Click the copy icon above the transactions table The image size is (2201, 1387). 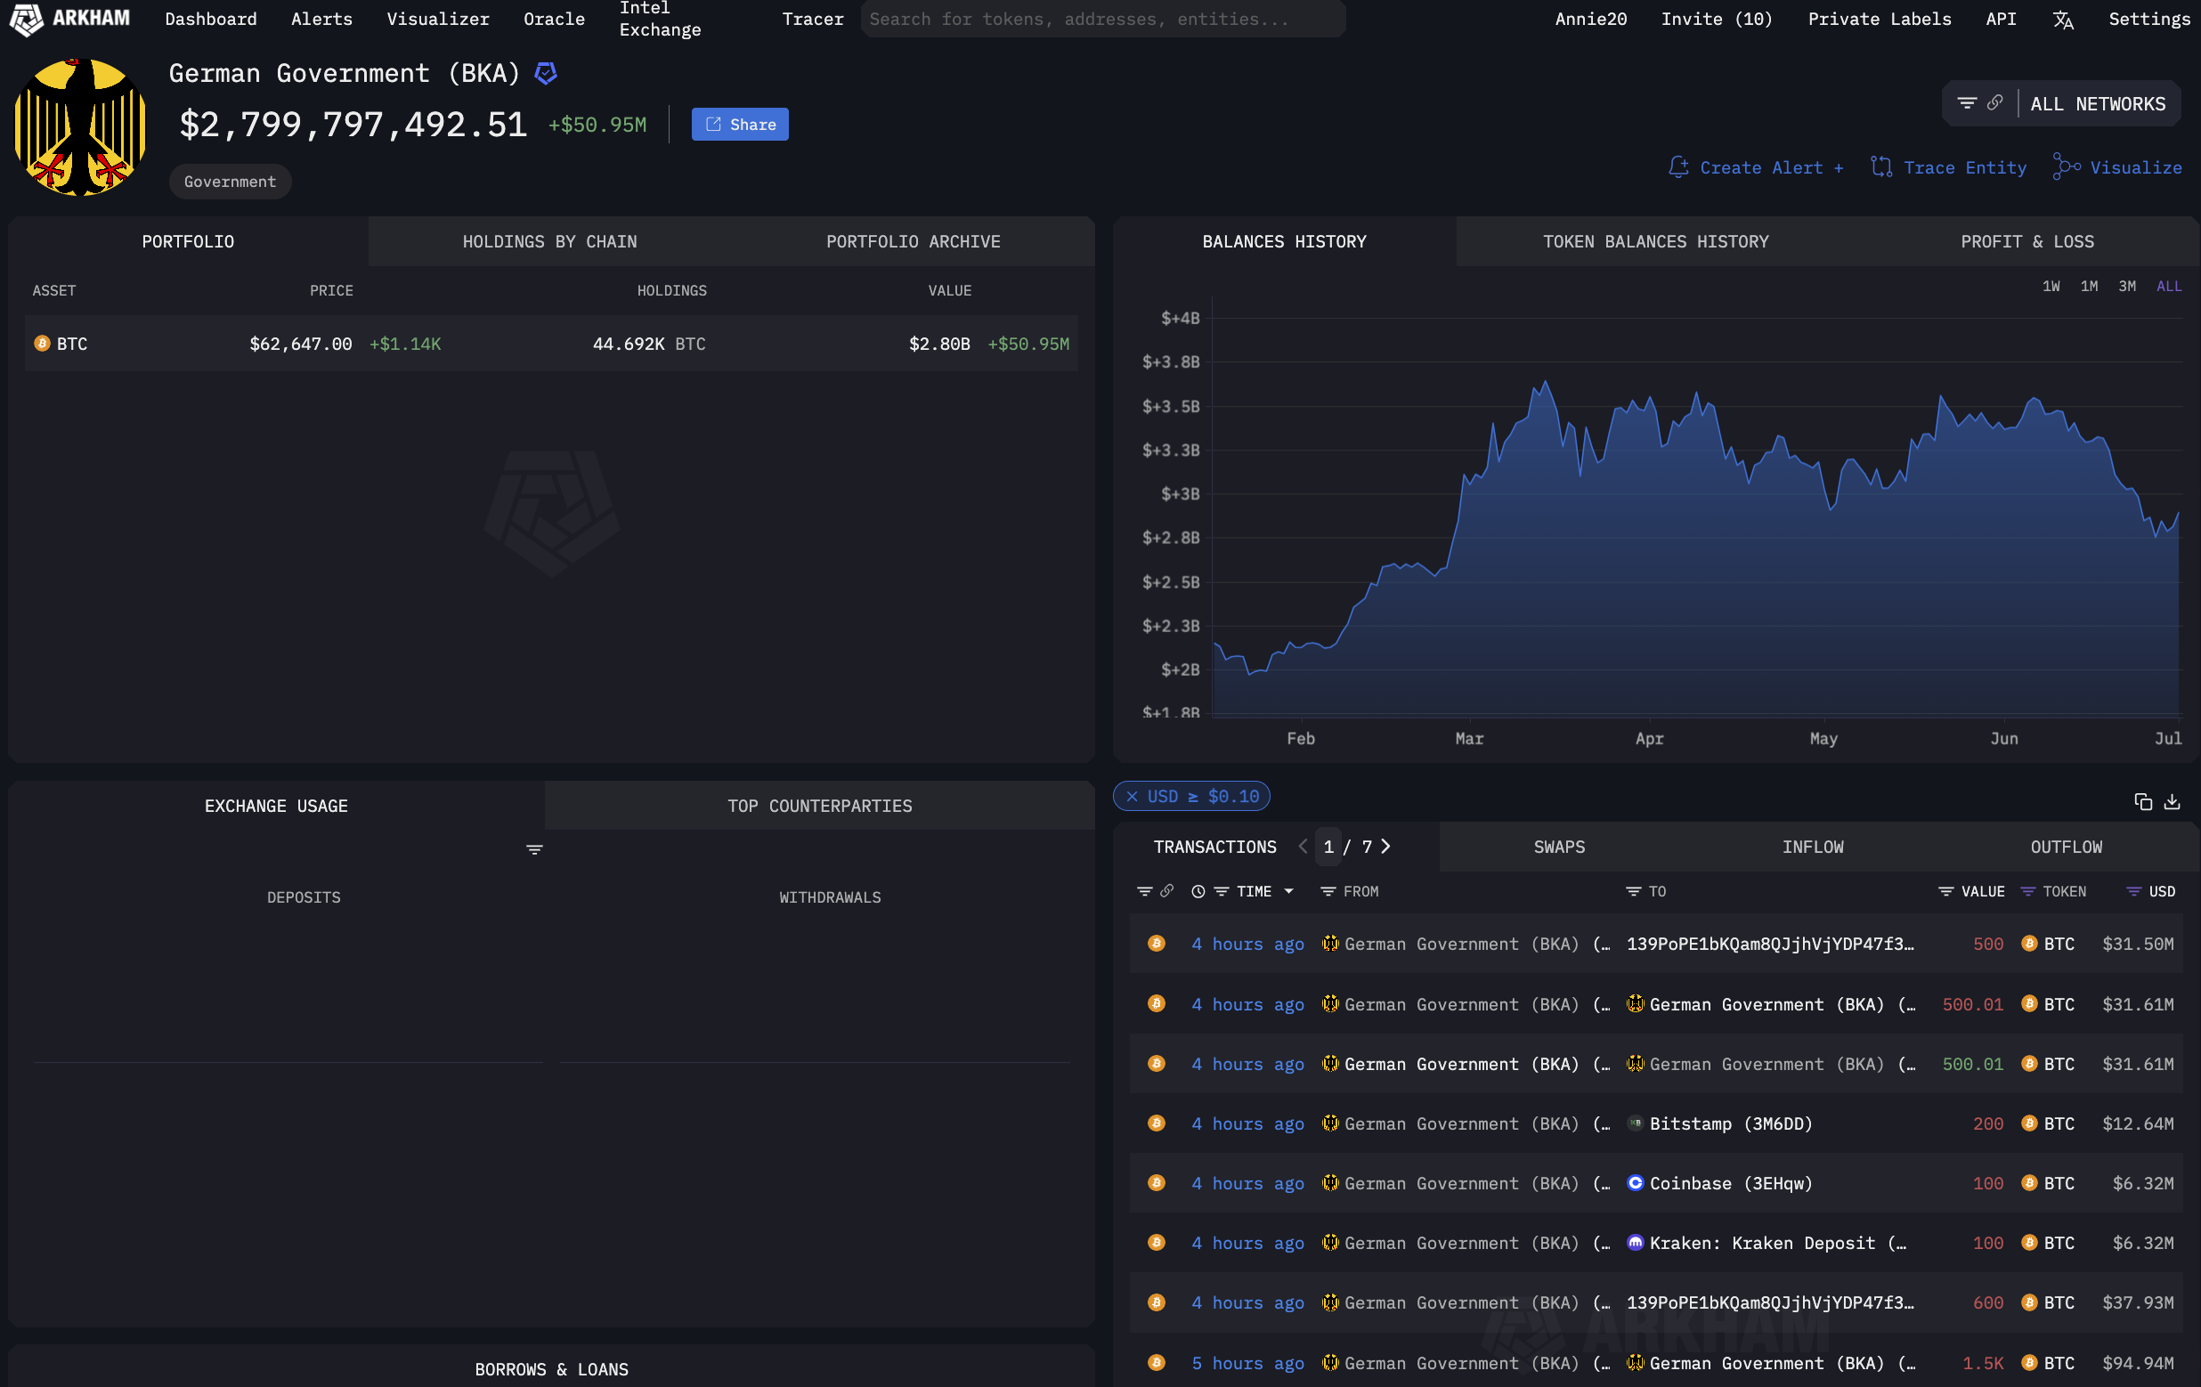click(x=2142, y=801)
